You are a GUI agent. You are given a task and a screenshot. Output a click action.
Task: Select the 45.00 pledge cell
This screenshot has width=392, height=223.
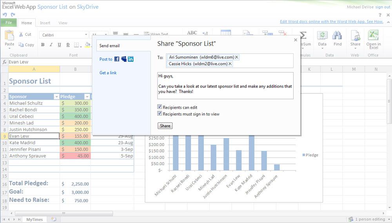pos(75,156)
